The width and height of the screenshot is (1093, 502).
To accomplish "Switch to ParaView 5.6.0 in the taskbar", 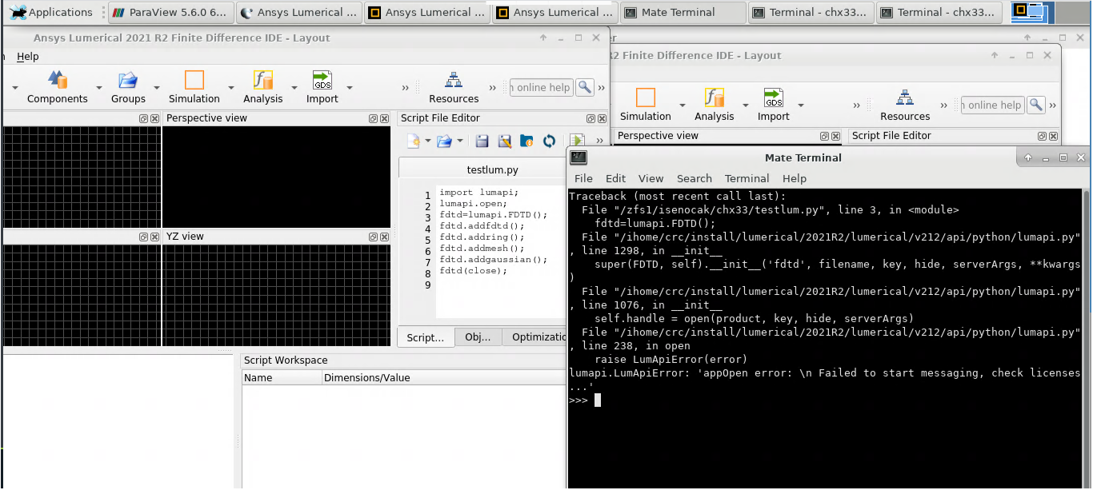I will [170, 12].
